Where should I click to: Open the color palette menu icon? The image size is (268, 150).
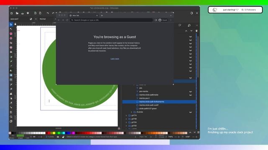pos(198,132)
